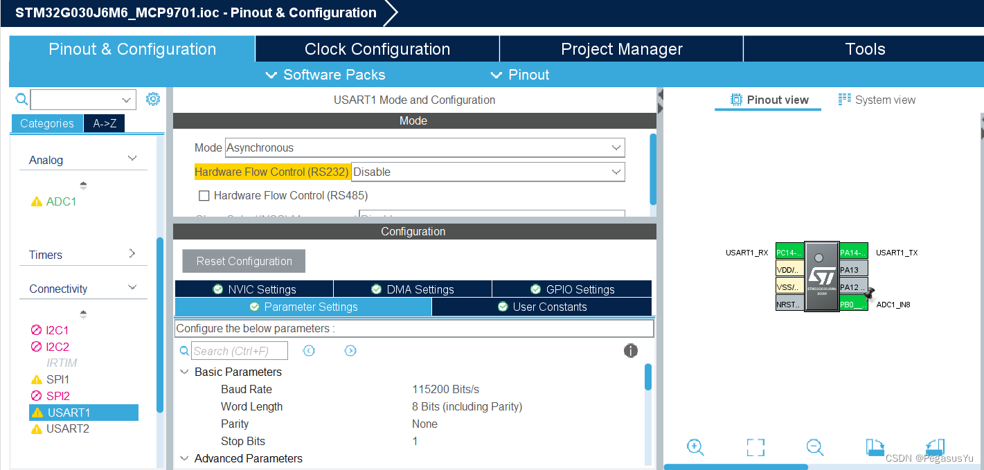Click the VSS pin on the chip
This screenshot has height=470, width=984.
[789, 287]
